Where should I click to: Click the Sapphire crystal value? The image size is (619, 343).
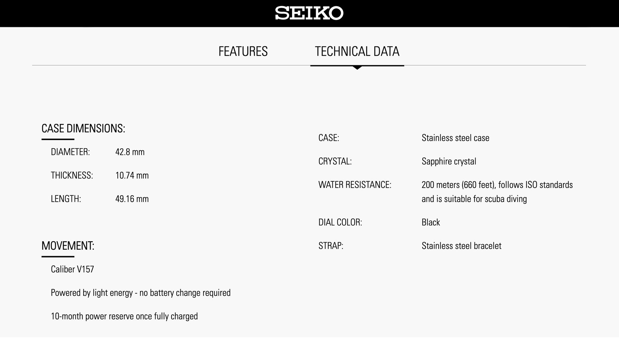point(449,162)
